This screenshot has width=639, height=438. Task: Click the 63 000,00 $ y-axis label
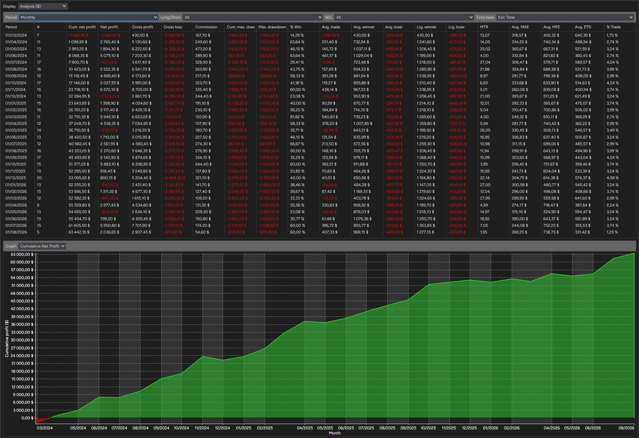click(x=22, y=254)
